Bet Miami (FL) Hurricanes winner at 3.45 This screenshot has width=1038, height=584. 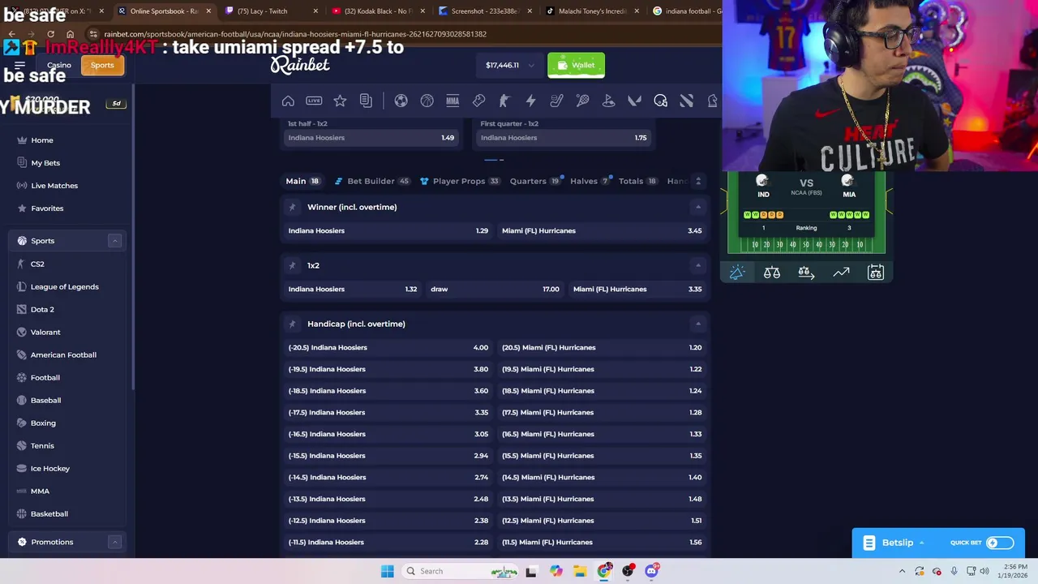point(602,230)
